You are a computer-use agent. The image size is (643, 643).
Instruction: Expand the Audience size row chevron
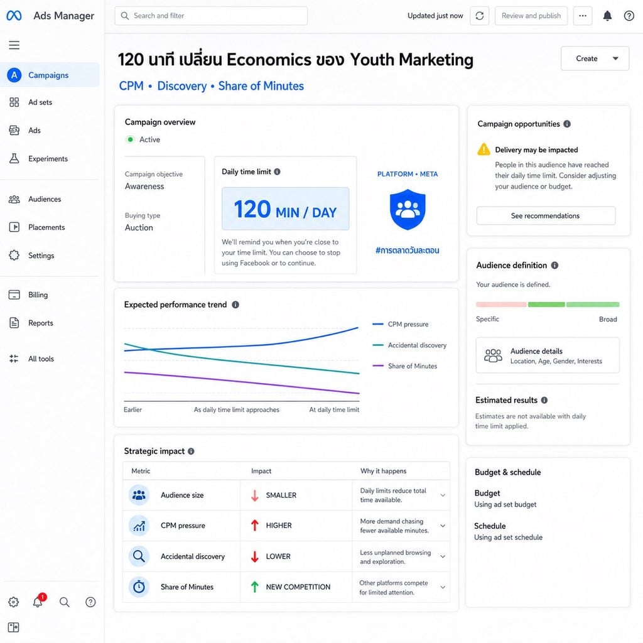coord(443,495)
